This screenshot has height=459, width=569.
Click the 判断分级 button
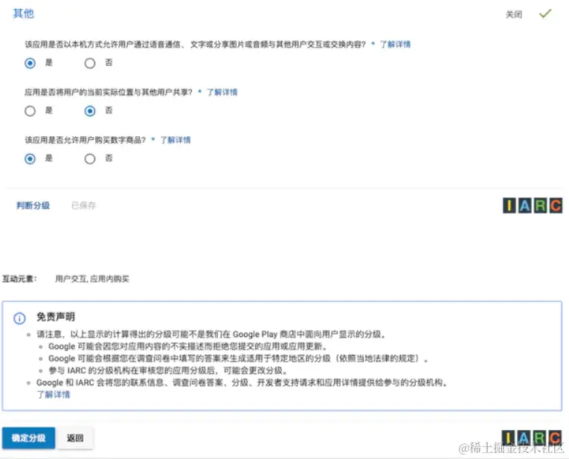[33, 205]
